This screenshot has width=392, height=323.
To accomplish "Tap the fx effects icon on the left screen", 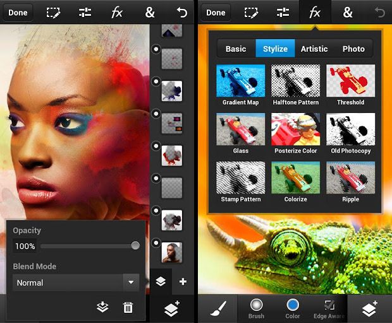I will [116, 13].
